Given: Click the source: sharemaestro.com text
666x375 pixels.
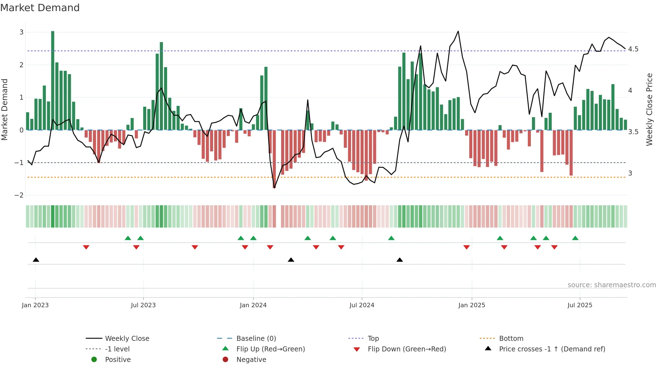Looking at the screenshot, I should pos(612,285).
